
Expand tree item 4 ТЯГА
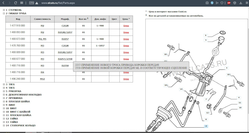(x=4, y=88)
